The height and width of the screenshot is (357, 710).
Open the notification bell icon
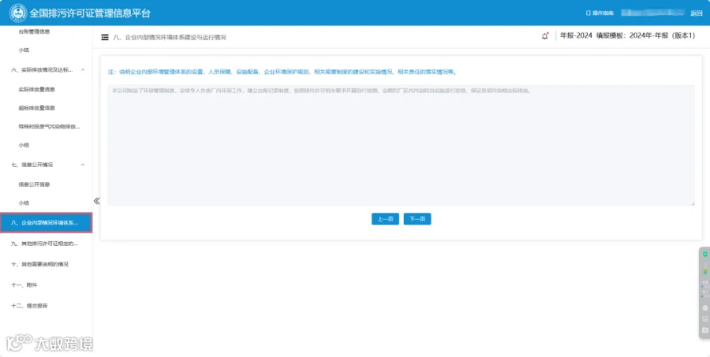pos(544,35)
